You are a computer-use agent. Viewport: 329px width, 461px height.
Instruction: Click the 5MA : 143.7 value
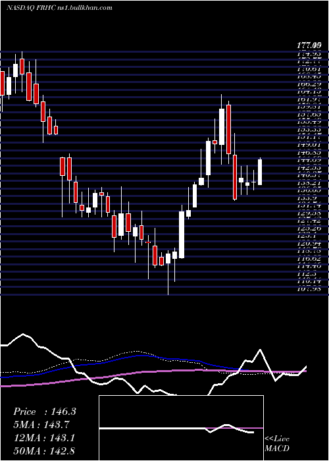click(41, 425)
